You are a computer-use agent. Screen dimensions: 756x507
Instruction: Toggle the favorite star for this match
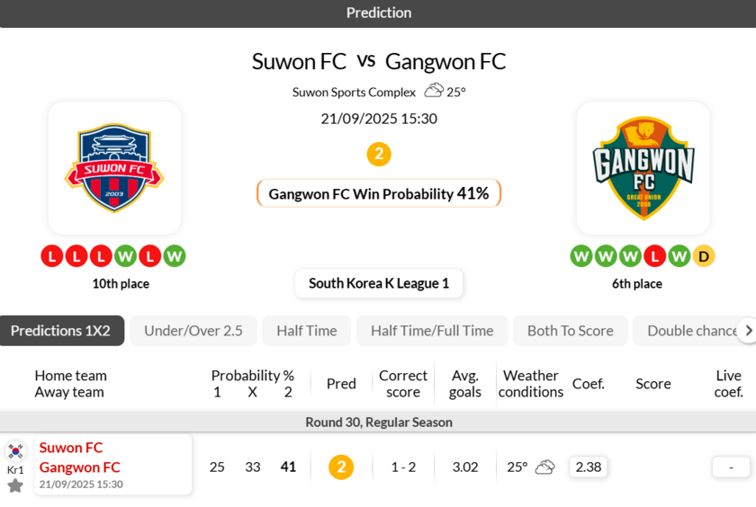[15, 485]
